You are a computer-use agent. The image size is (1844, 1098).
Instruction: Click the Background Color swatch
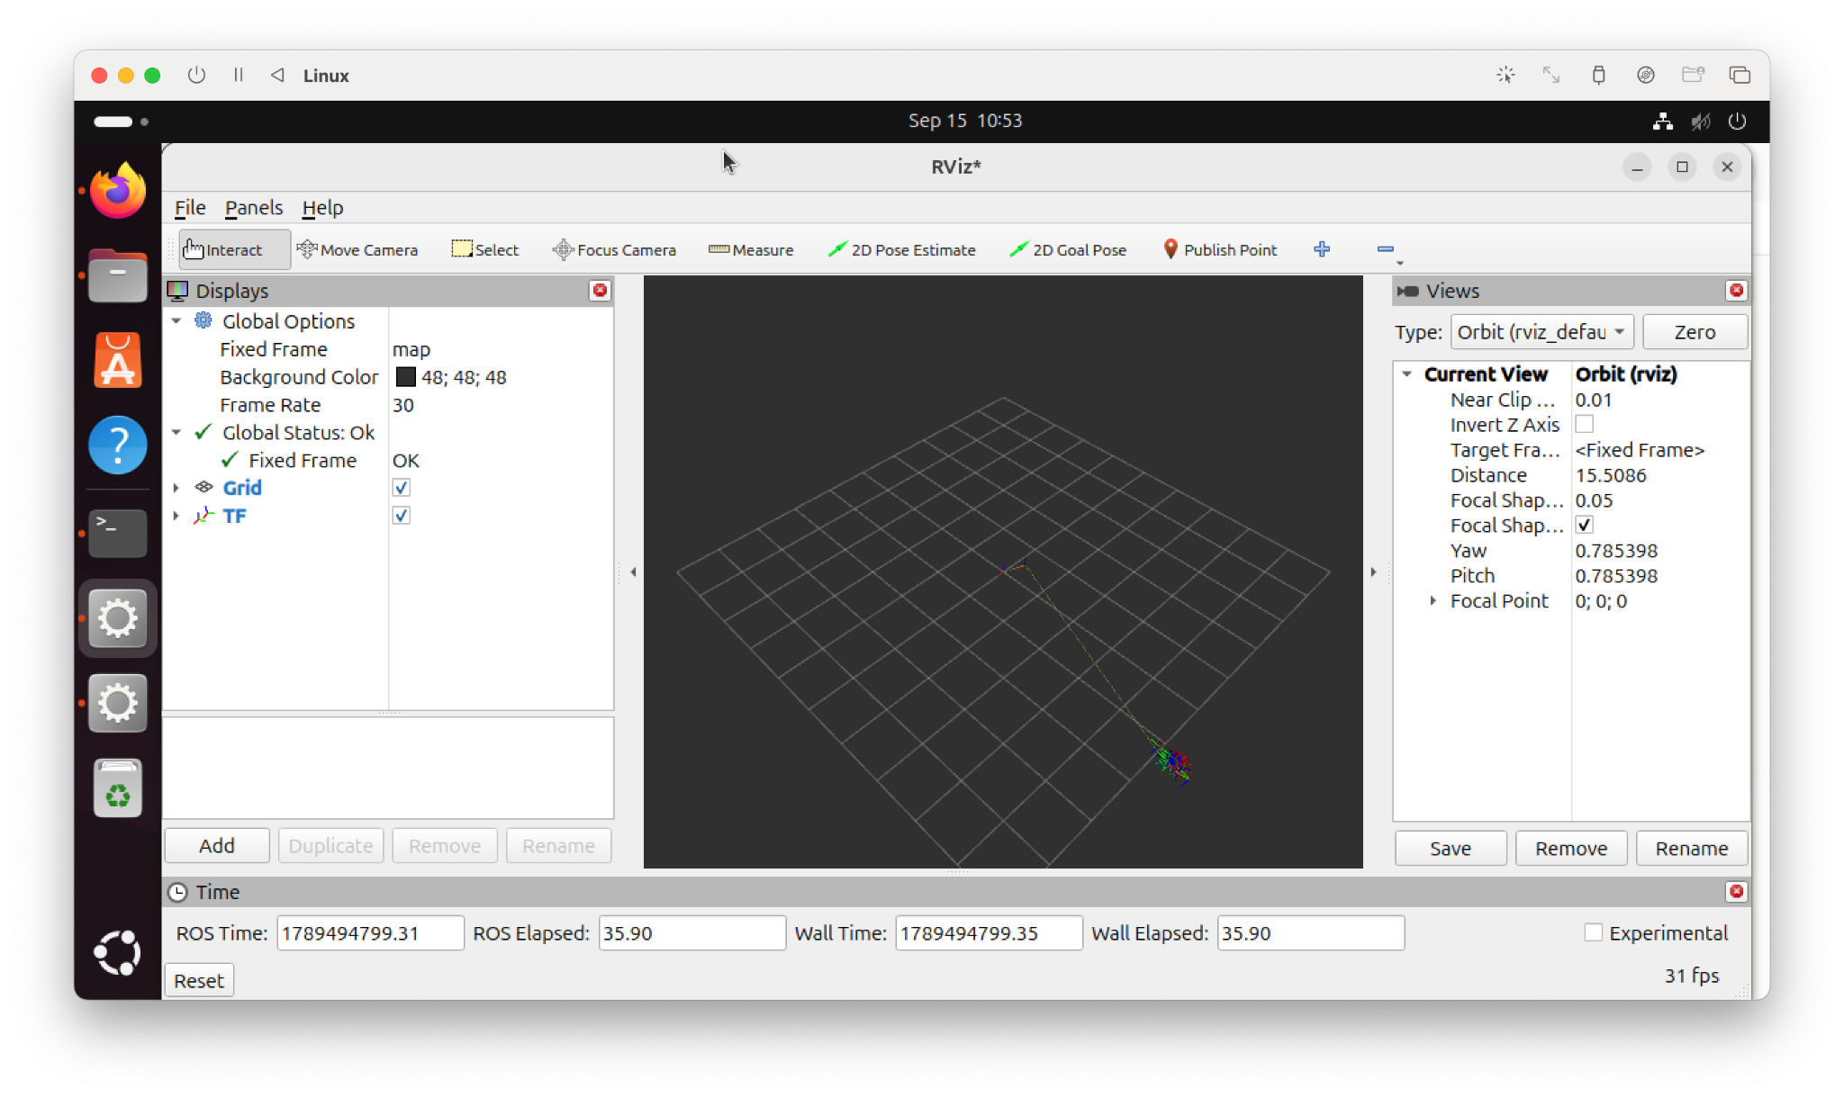pos(406,376)
